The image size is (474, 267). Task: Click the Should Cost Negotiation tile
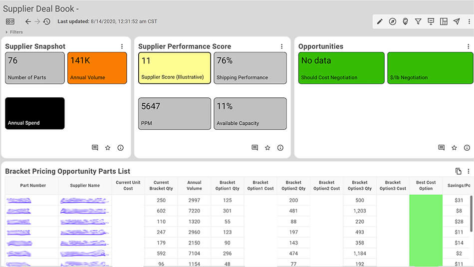click(341, 68)
